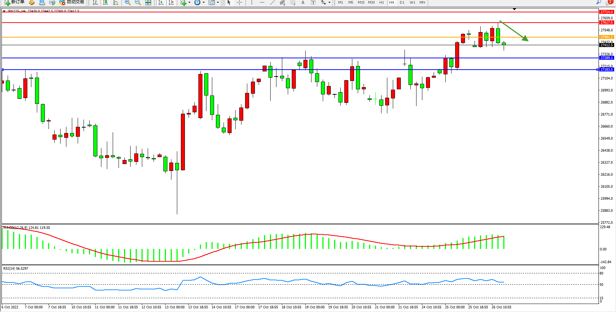This screenshot has height=312, width=616.
Task: Click the 自动交易 auto trading button
Action: coord(72,2)
